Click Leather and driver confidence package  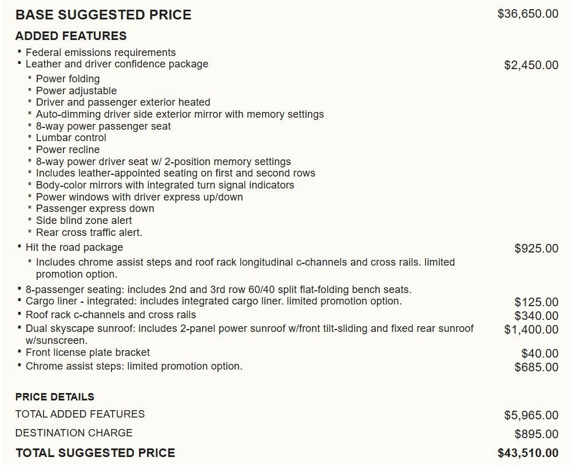pos(117,64)
